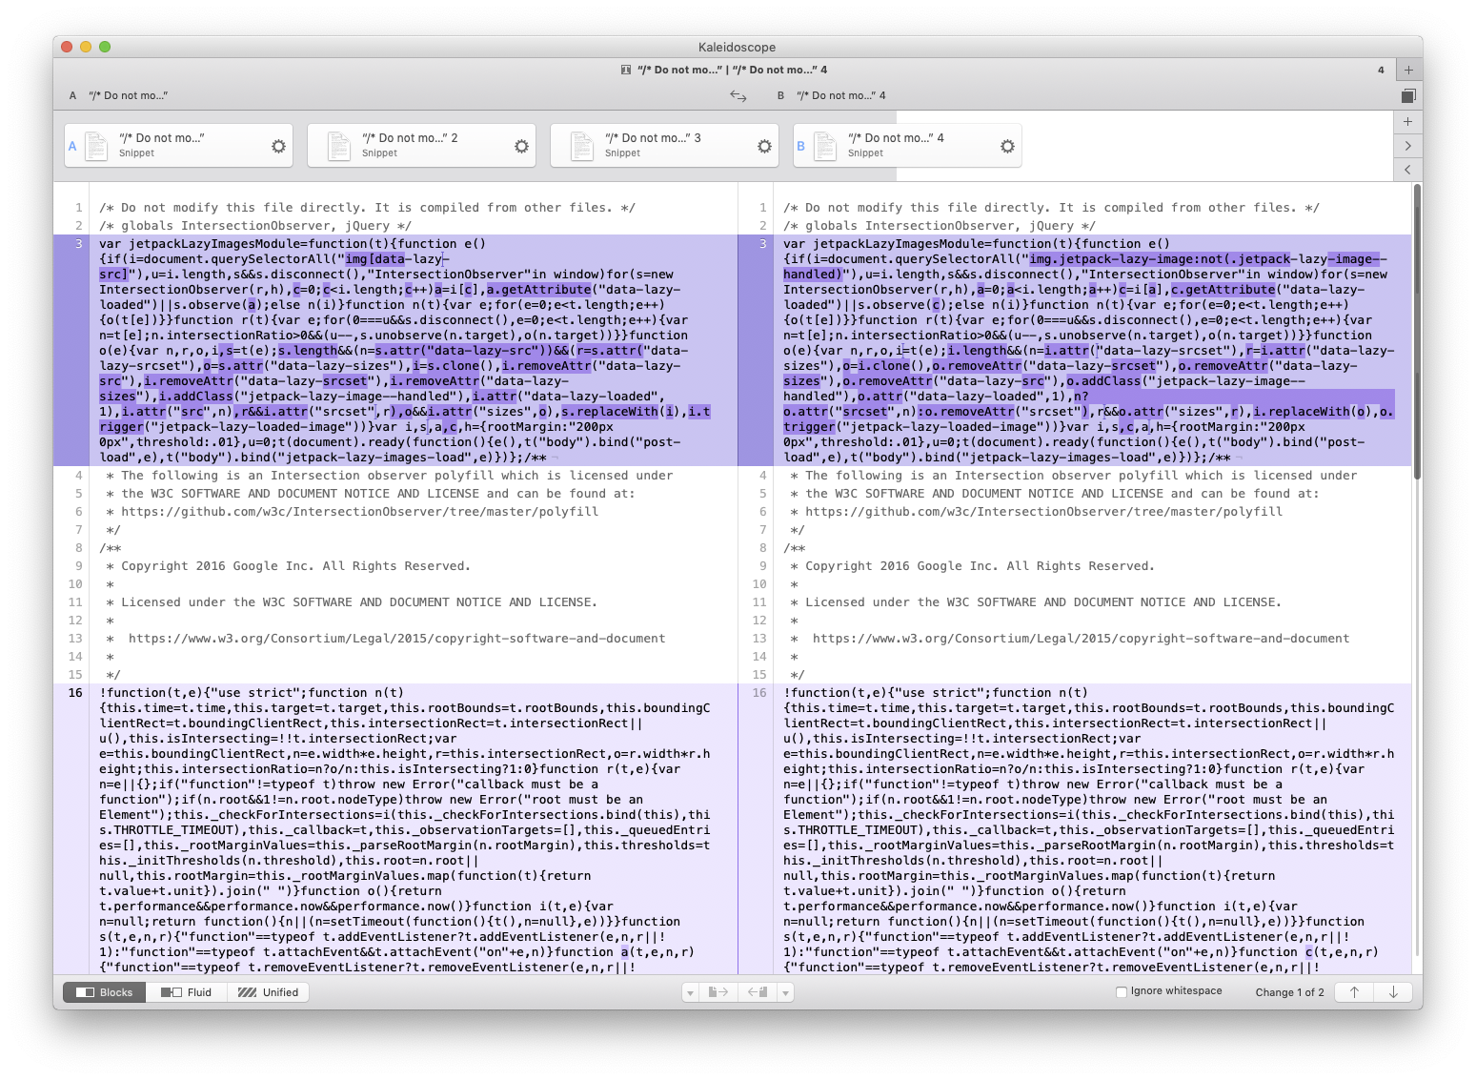1476x1080 pixels.
Task: Go to next change down arrow
Action: pos(1393,992)
